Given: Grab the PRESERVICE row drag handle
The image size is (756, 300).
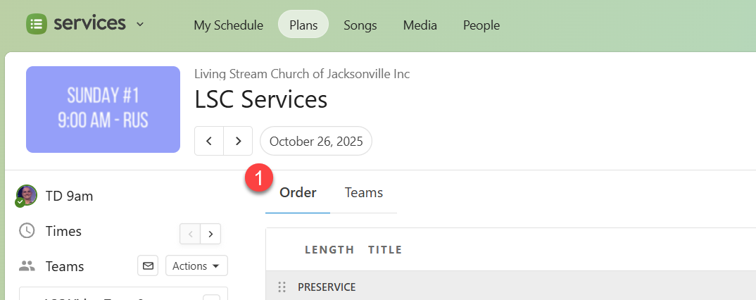Looking at the screenshot, I should click(282, 287).
